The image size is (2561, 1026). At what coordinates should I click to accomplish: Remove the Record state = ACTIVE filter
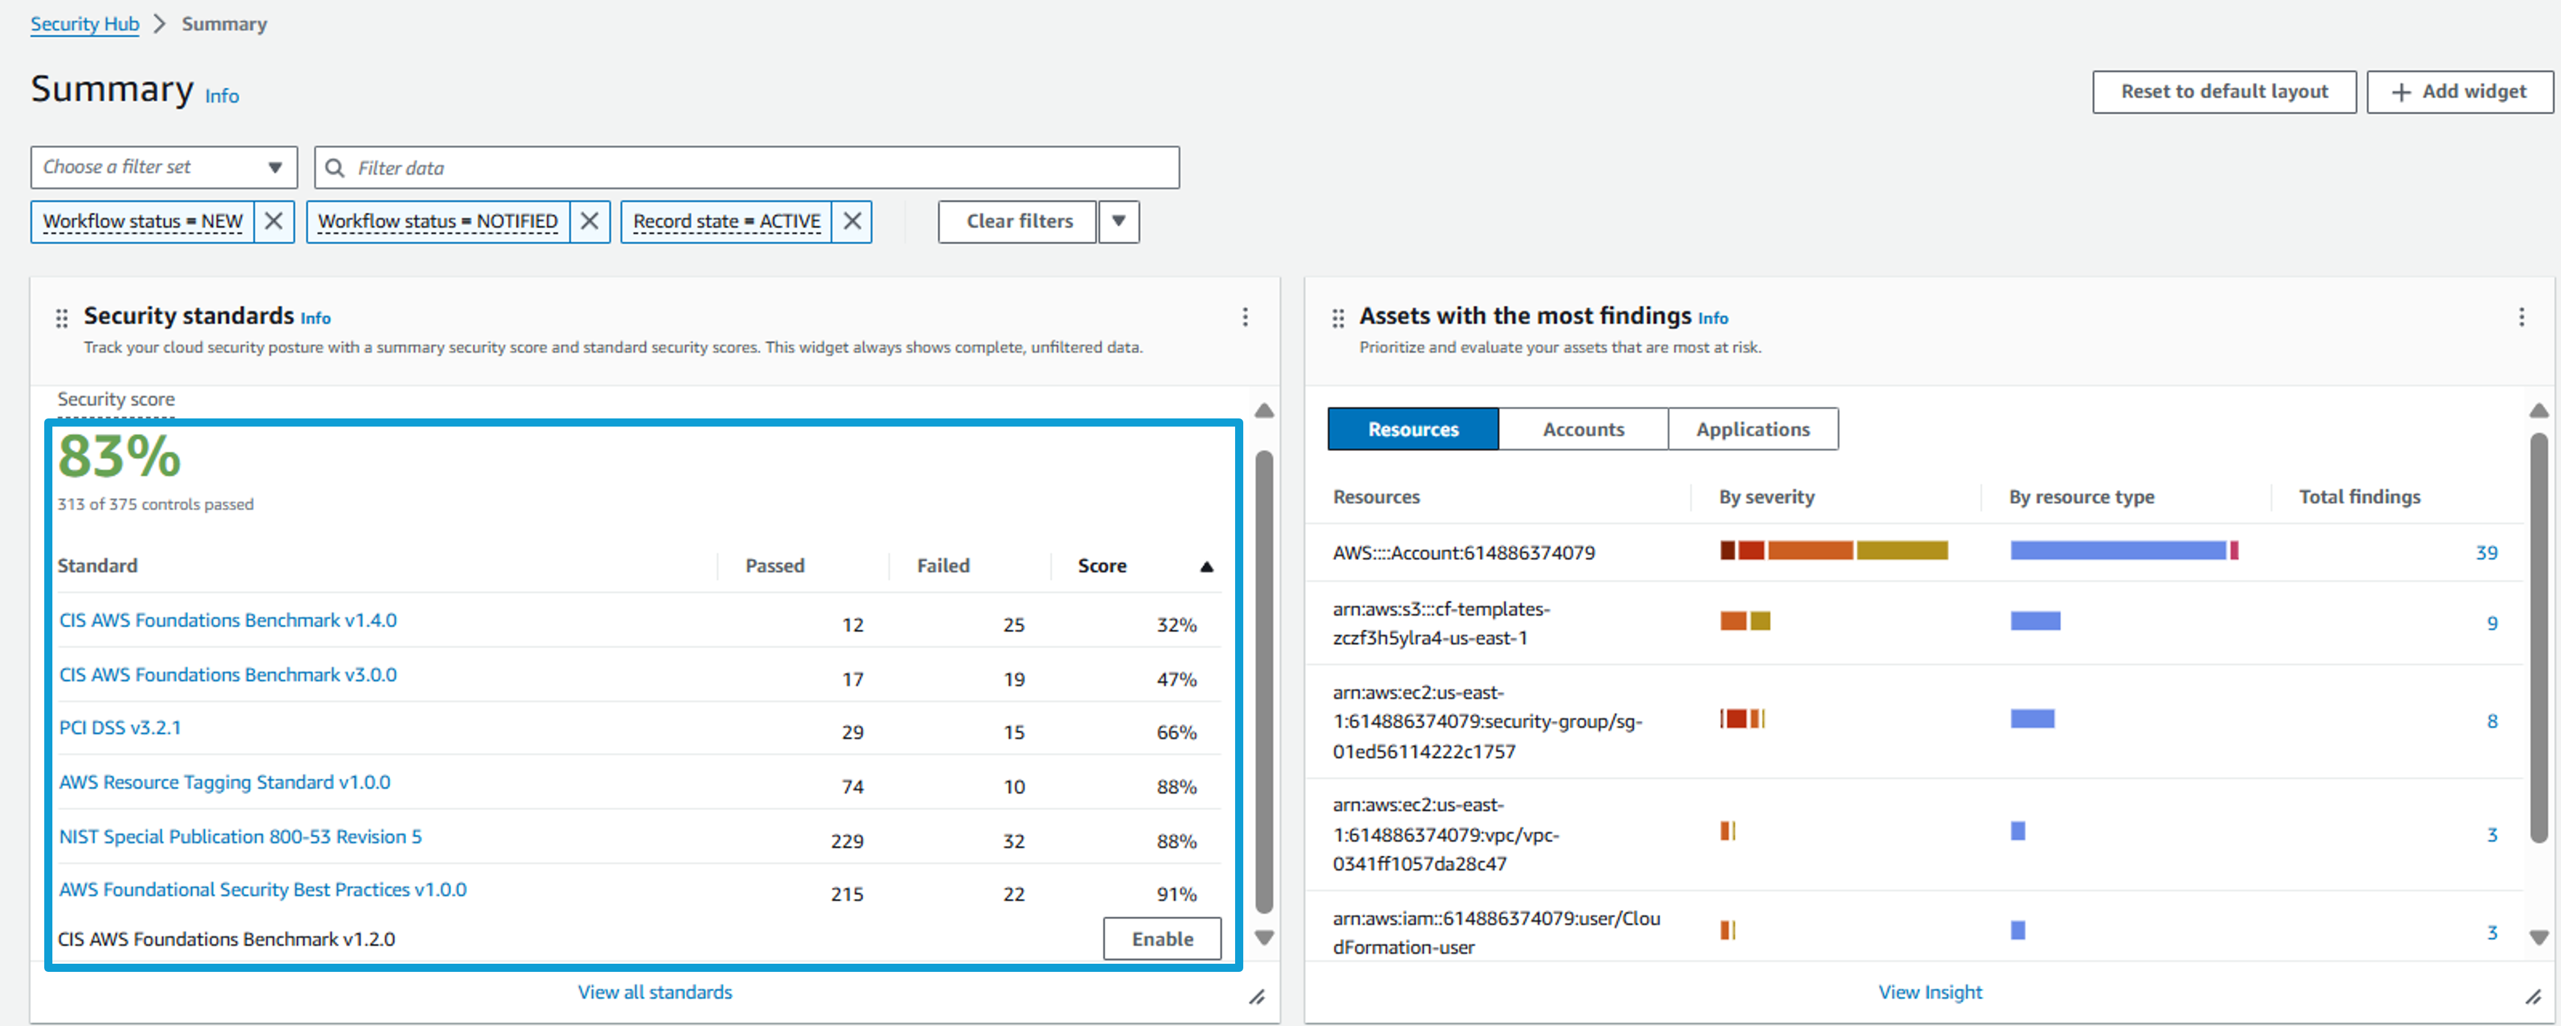tap(852, 221)
